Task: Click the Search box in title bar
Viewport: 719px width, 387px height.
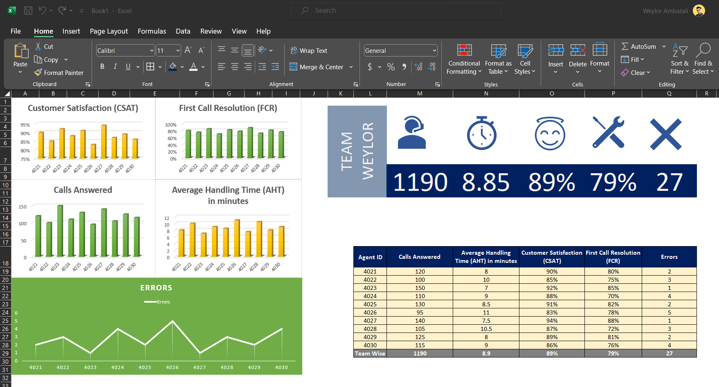Action: [396, 10]
